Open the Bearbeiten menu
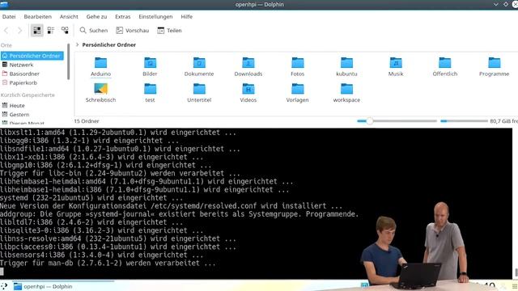The height and width of the screenshot is (291, 518). (x=38, y=16)
